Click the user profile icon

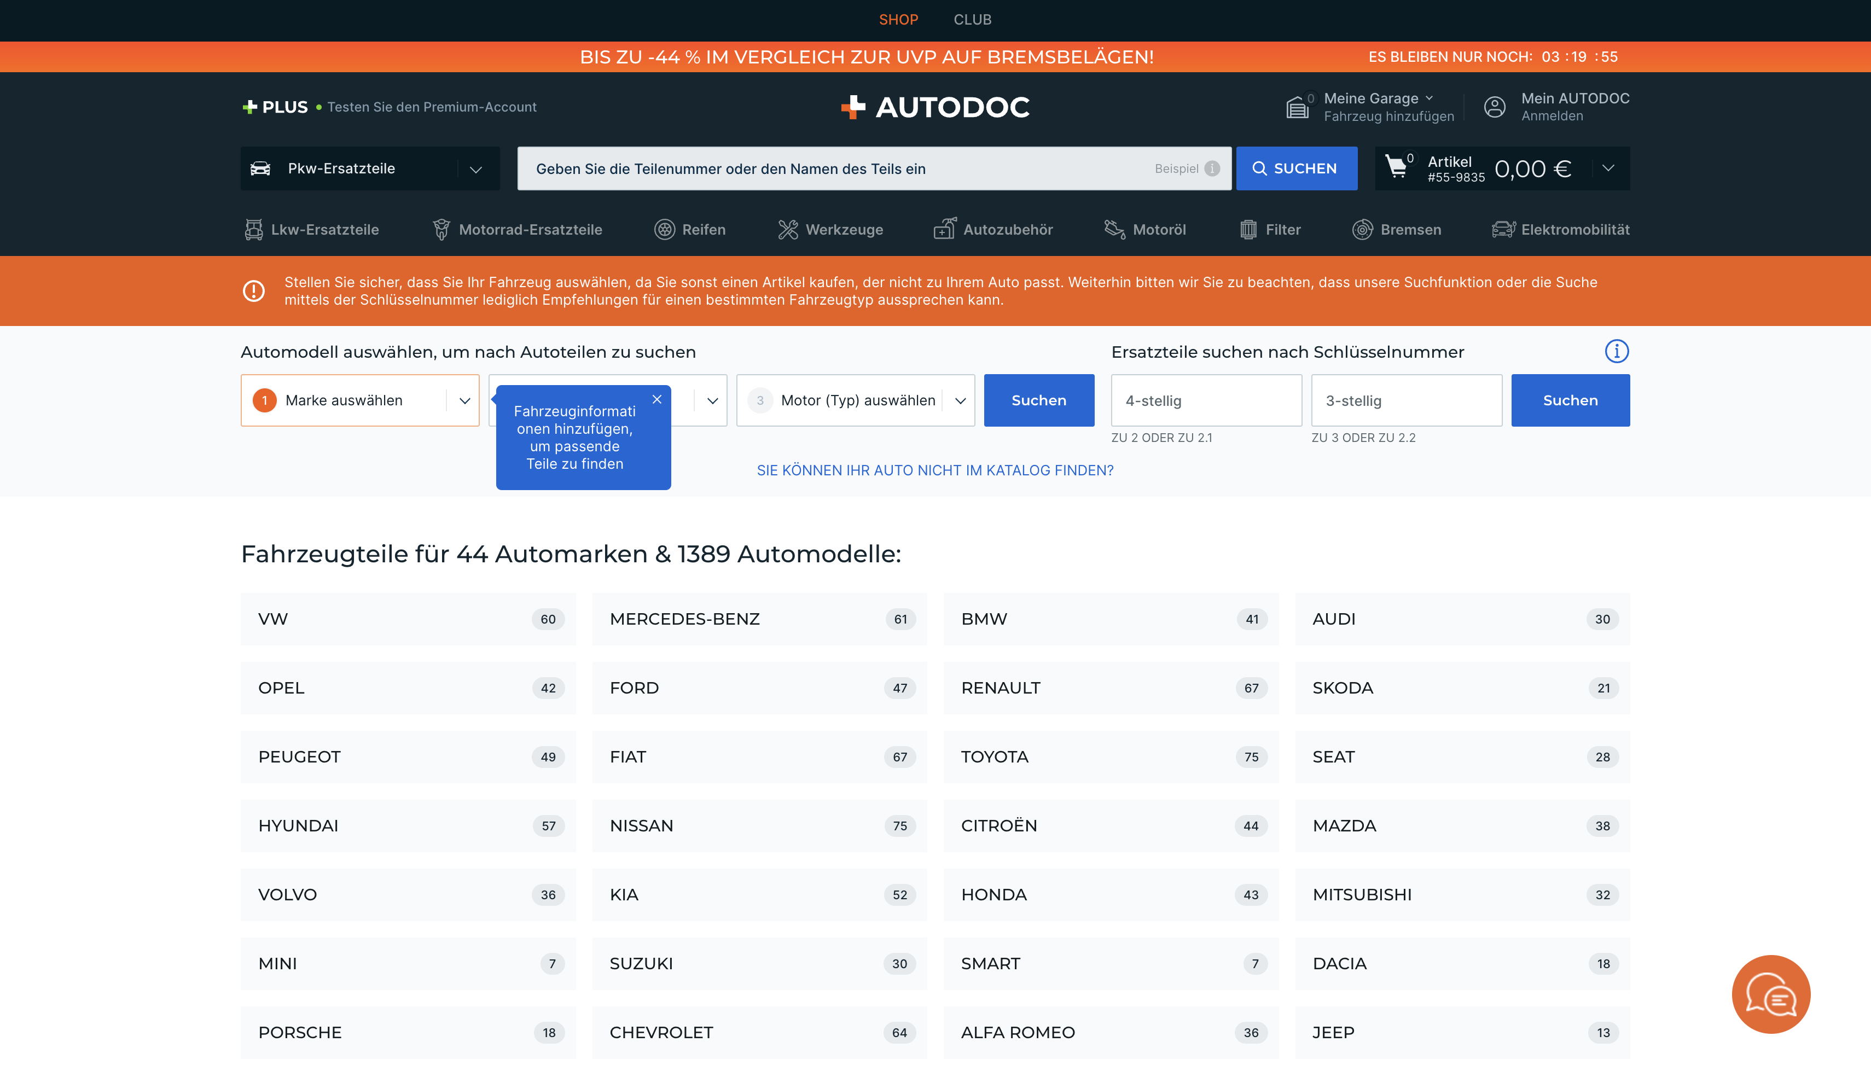tap(1495, 107)
